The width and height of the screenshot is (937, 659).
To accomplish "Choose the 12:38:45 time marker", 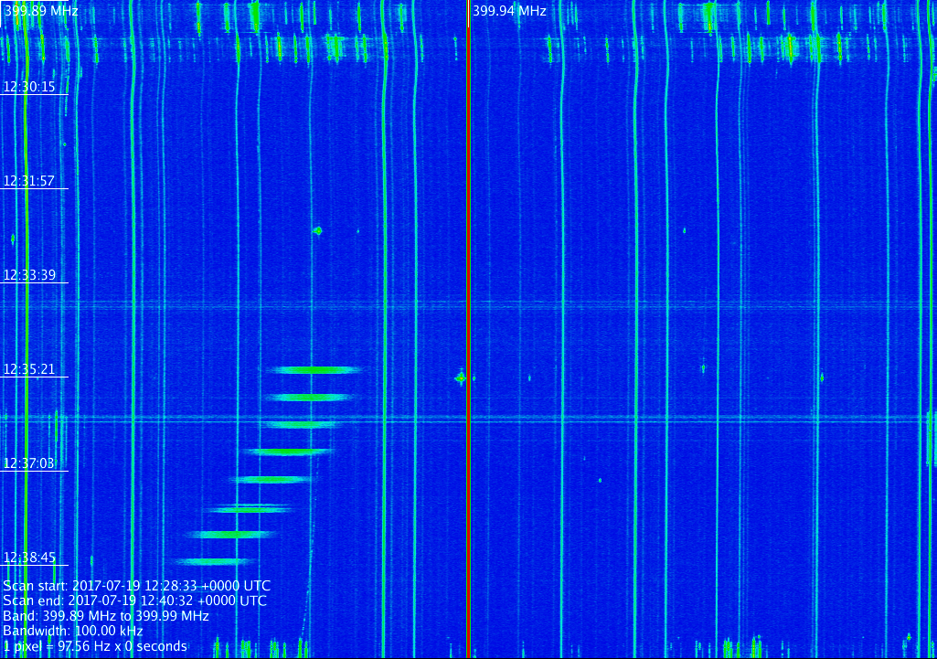I will (29, 558).
